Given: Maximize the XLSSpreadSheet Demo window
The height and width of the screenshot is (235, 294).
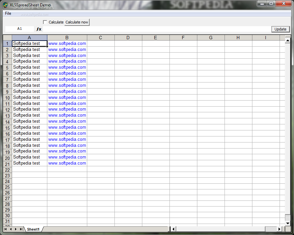Looking at the screenshot, I should click(271, 4).
